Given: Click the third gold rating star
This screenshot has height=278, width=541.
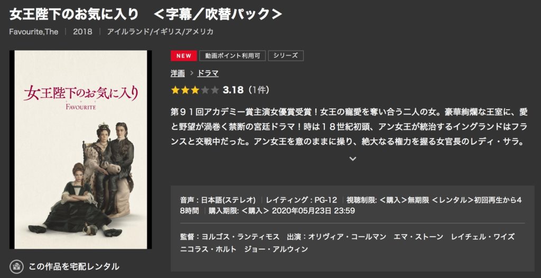Looking at the screenshot, I should click(x=195, y=91).
